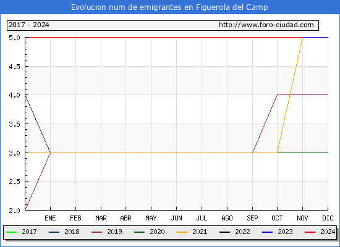Click the JUN month axis label
This screenshot has height=247, width=340.
pos(177,218)
